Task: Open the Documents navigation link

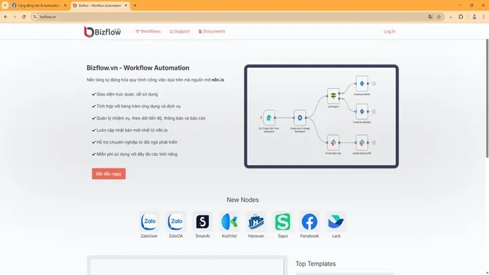Action: (212, 31)
